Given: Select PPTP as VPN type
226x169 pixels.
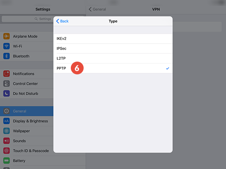Looking at the screenshot, I should click(x=113, y=68).
